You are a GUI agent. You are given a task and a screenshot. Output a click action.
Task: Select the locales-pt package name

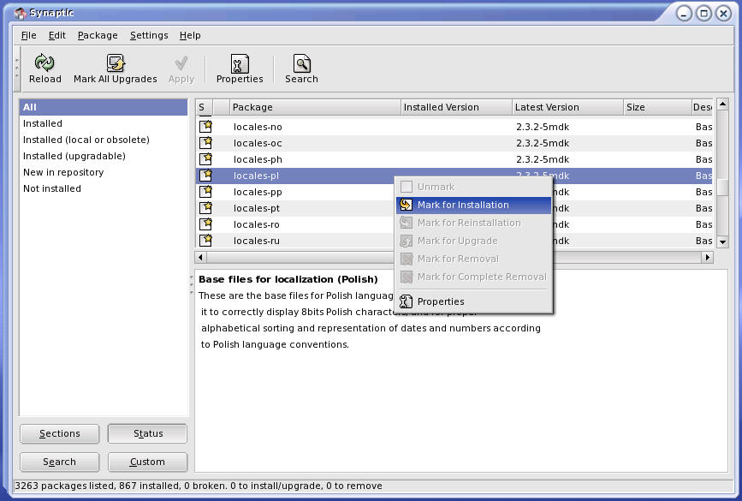coord(257,208)
